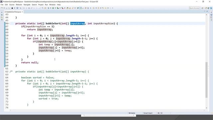Click the Smart Insert status entry
Image resolution: width=213 pixels, height=120 pixels.
pos(148,113)
